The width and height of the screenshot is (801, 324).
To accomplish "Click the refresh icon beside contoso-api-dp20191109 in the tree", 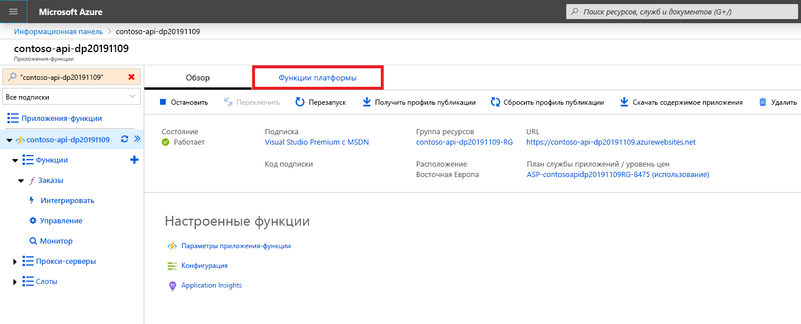I will pyautogui.click(x=124, y=139).
